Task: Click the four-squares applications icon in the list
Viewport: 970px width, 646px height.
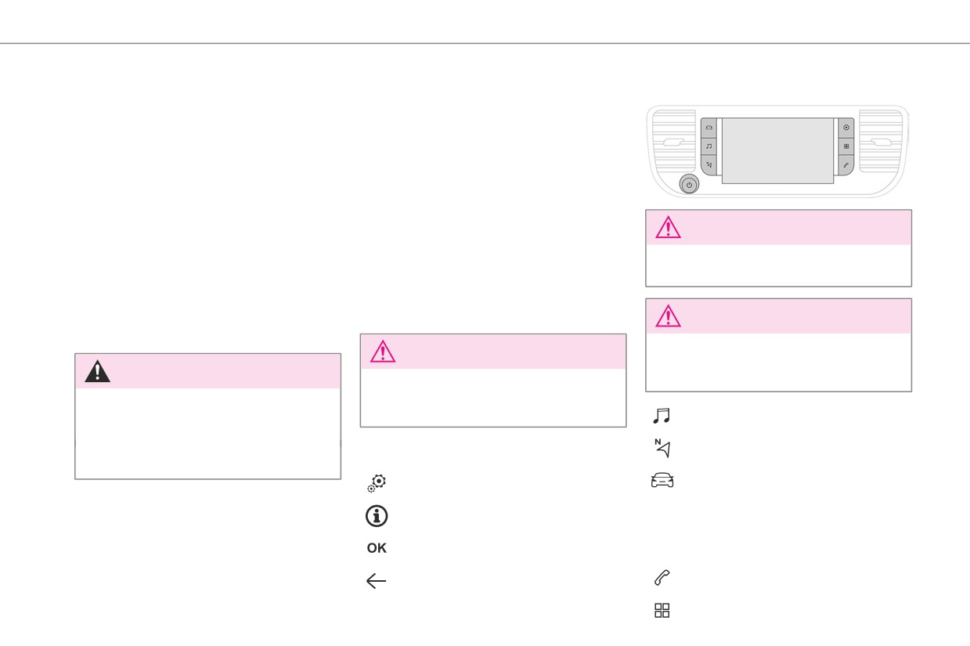Action: point(662,611)
